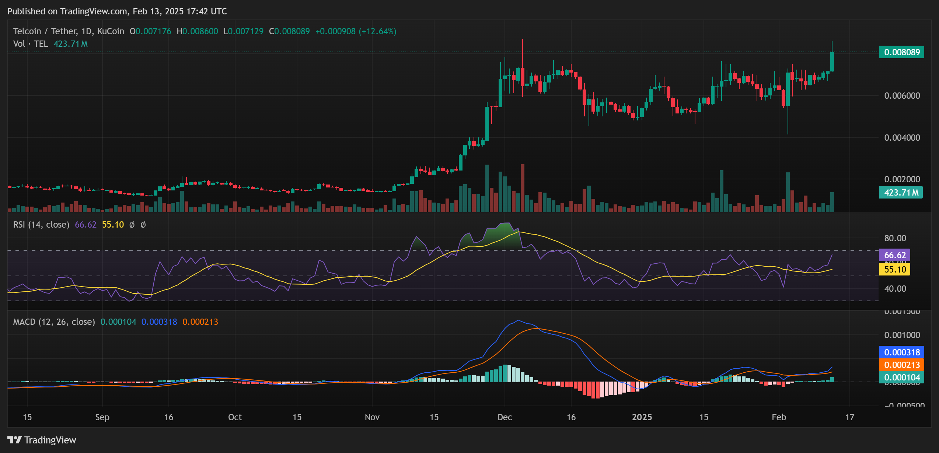Click the first Ø icon next to RSI values
The image size is (939, 453).
(x=132, y=225)
